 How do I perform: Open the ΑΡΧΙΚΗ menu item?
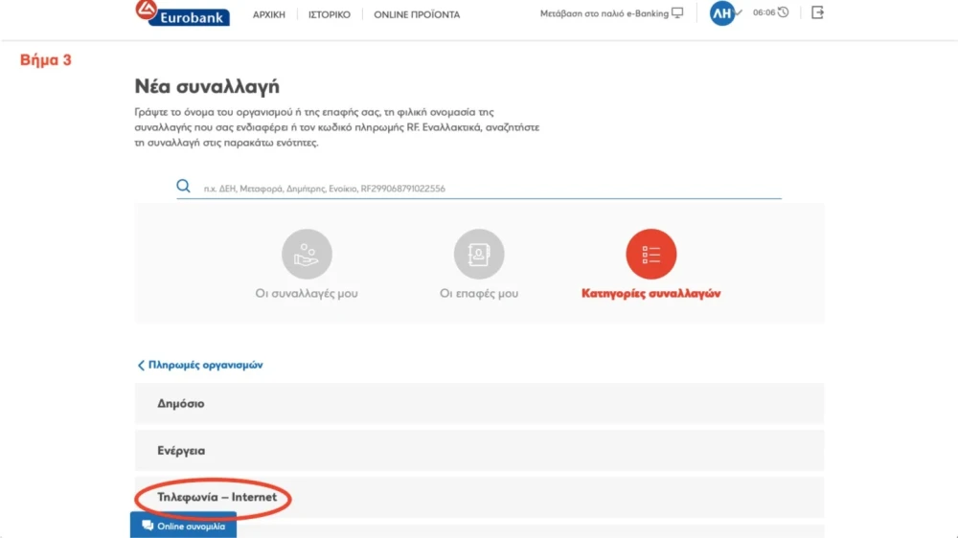click(269, 14)
